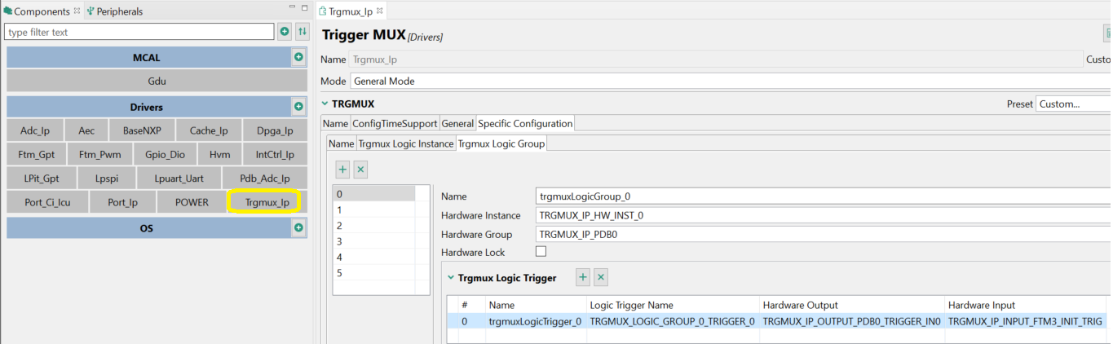This screenshot has width=1113, height=344.
Task: Enable the Hardware Lock checkbox
Action: [541, 252]
